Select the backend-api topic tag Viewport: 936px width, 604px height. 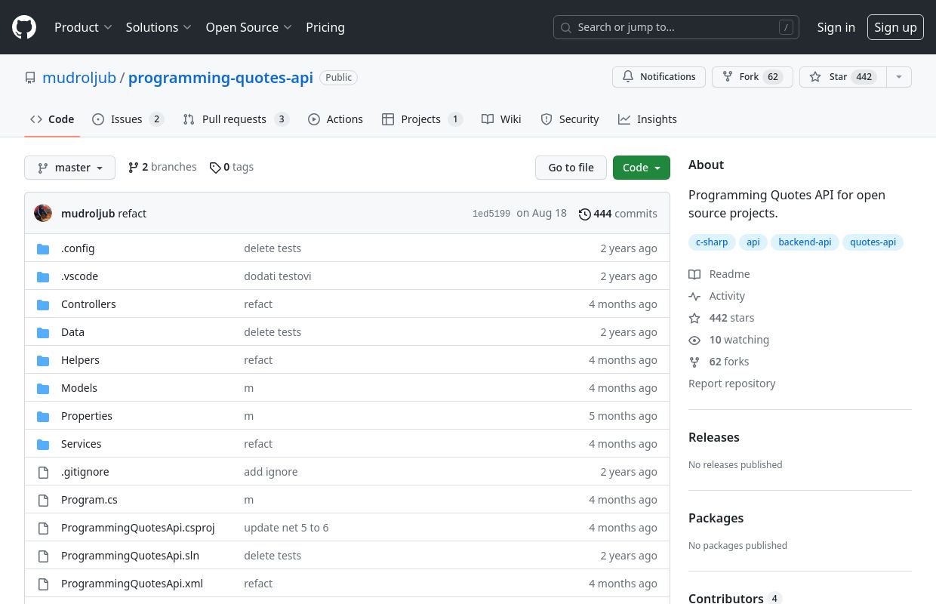805,242
